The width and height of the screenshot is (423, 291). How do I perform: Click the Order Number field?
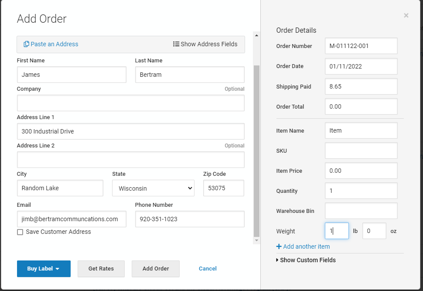(x=361, y=46)
